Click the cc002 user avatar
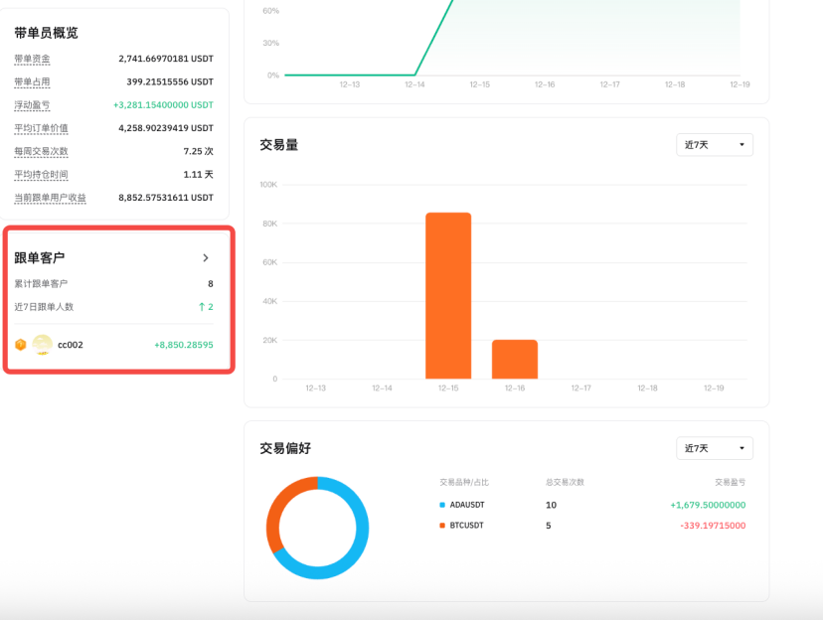823x620 pixels. [43, 345]
